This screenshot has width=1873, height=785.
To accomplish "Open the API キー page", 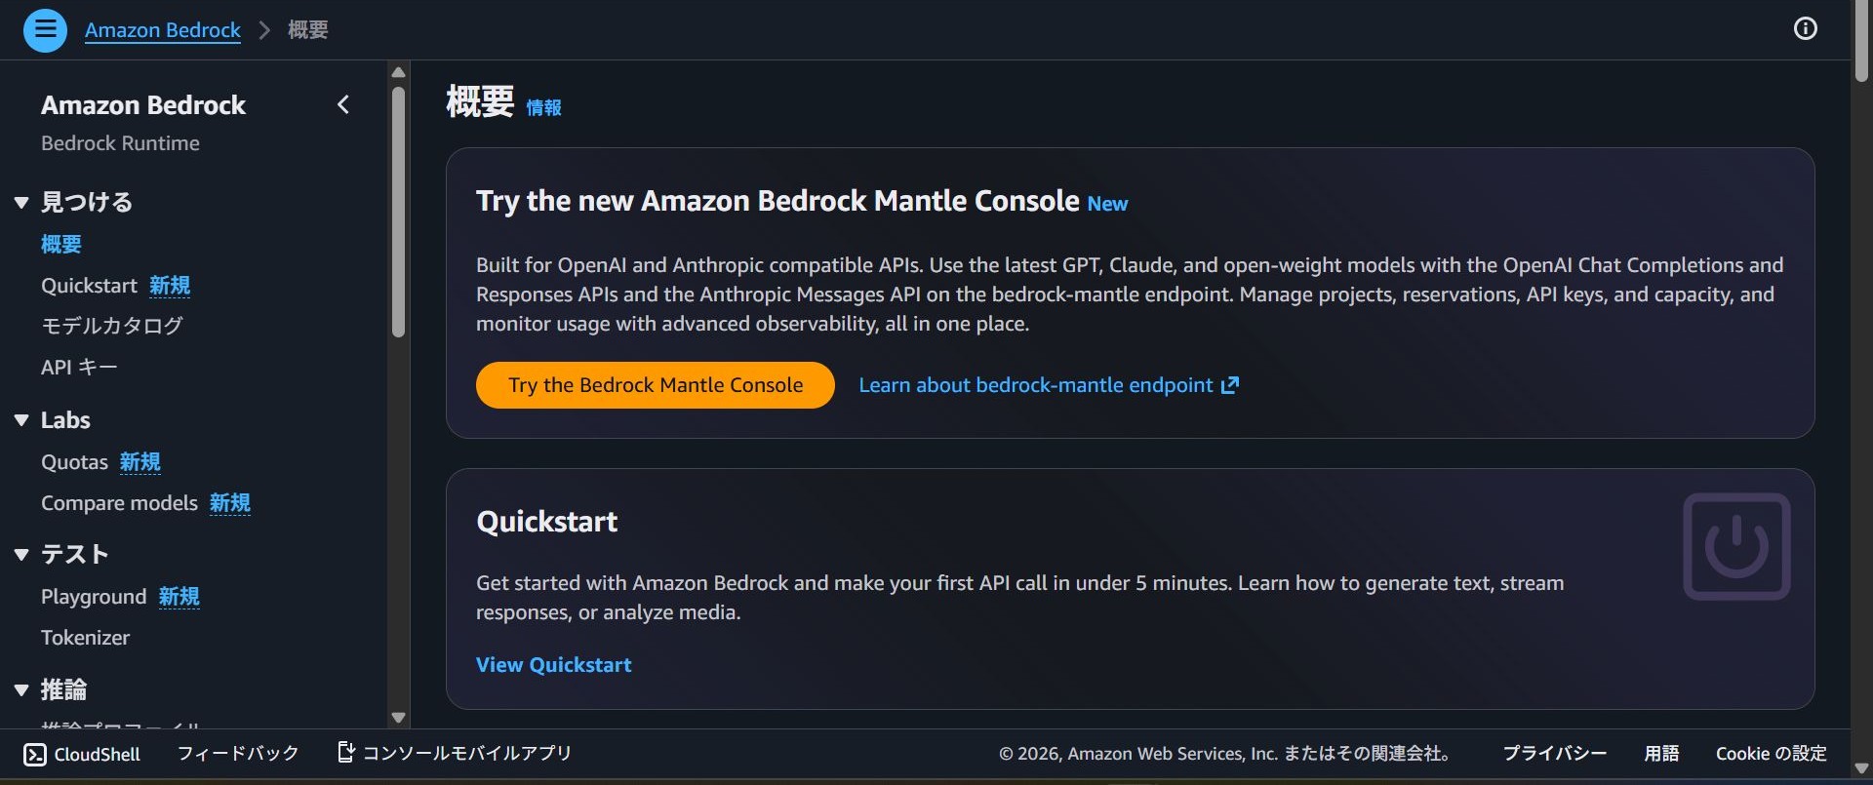I will click(x=79, y=368).
